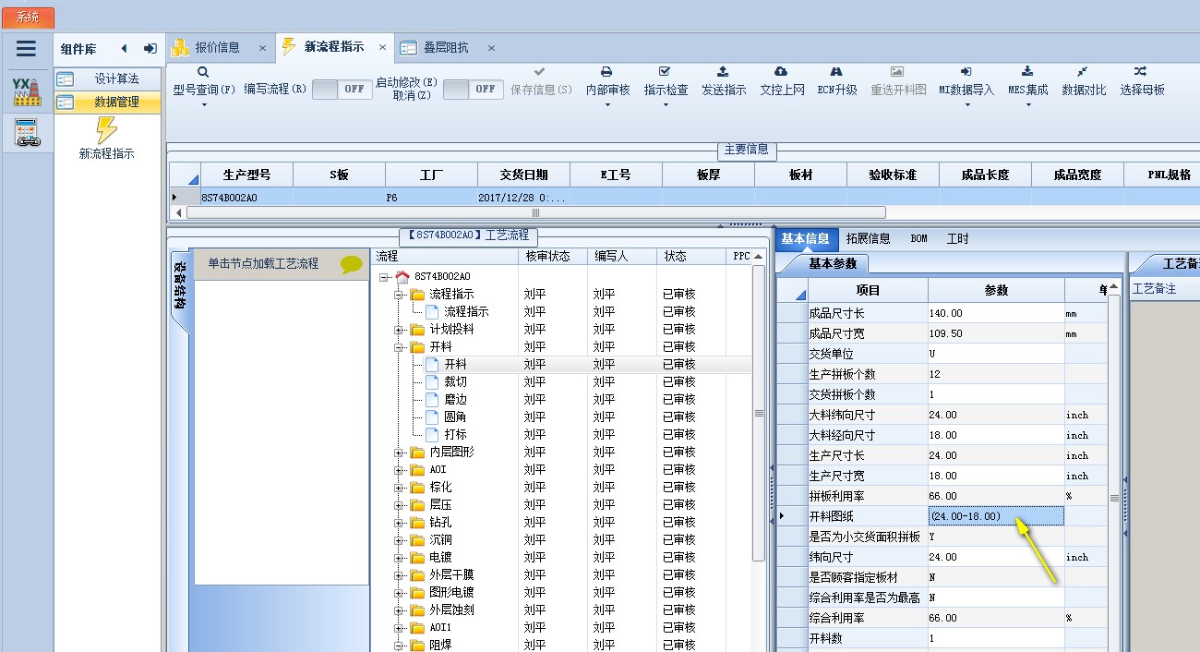Click 保存信息(S) checkmark icon
Screen dimensions: 1200x652
coord(540,72)
